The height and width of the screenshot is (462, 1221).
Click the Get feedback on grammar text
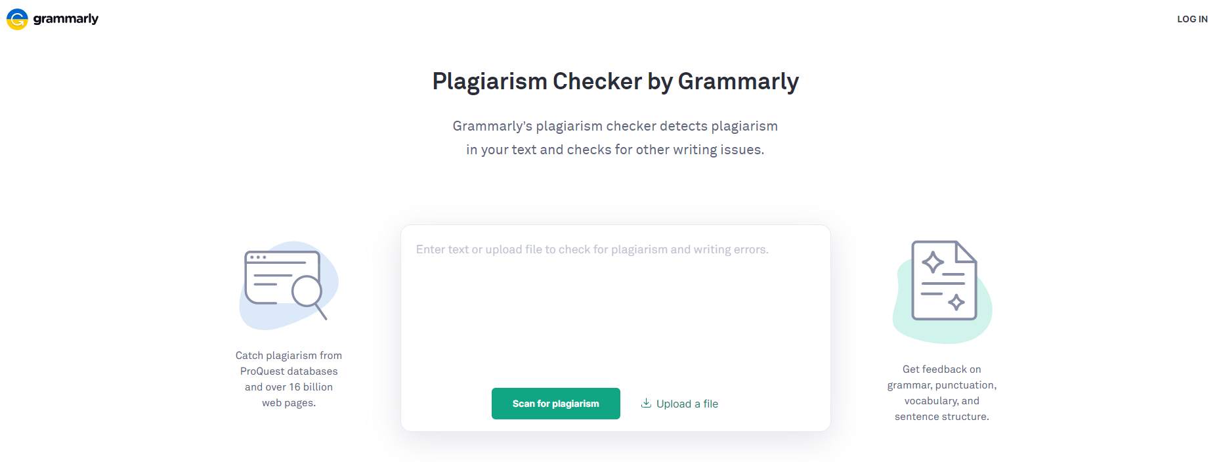pos(942,392)
